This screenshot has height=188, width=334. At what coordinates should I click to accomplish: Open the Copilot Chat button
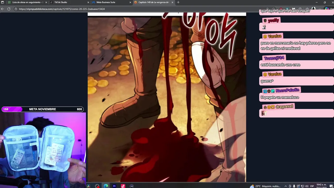(329, 9)
